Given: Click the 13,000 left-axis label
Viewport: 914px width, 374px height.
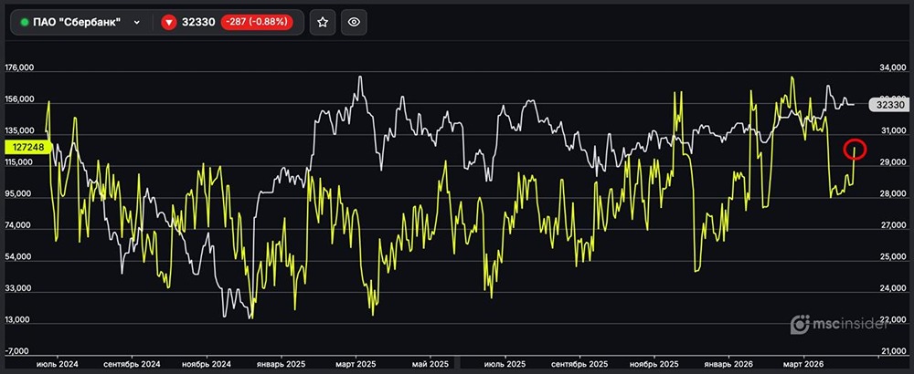Looking at the screenshot, I should pyautogui.click(x=19, y=320).
